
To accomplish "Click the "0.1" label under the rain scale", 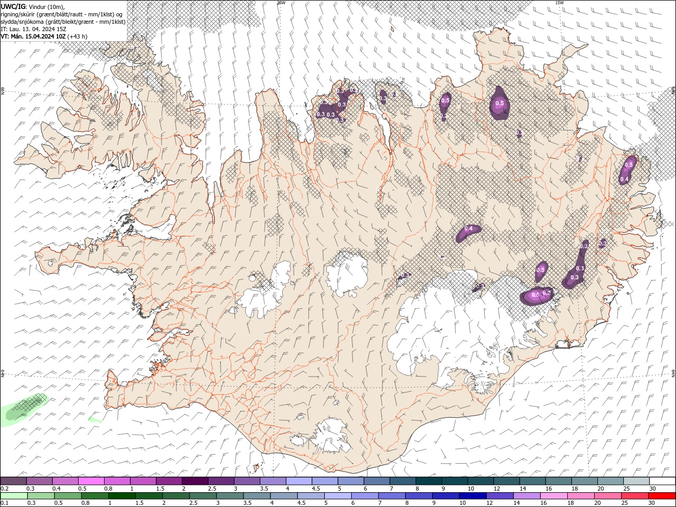I will [x=4, y=503].
